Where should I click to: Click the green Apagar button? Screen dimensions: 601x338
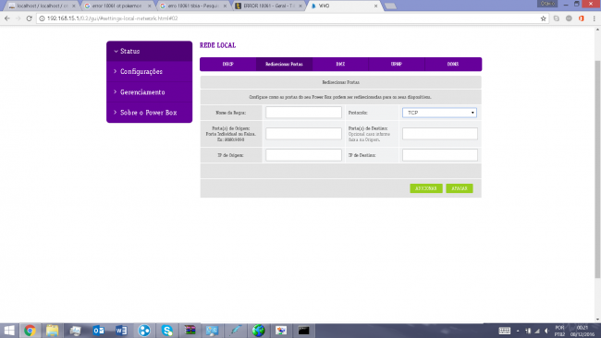point(460,188)
